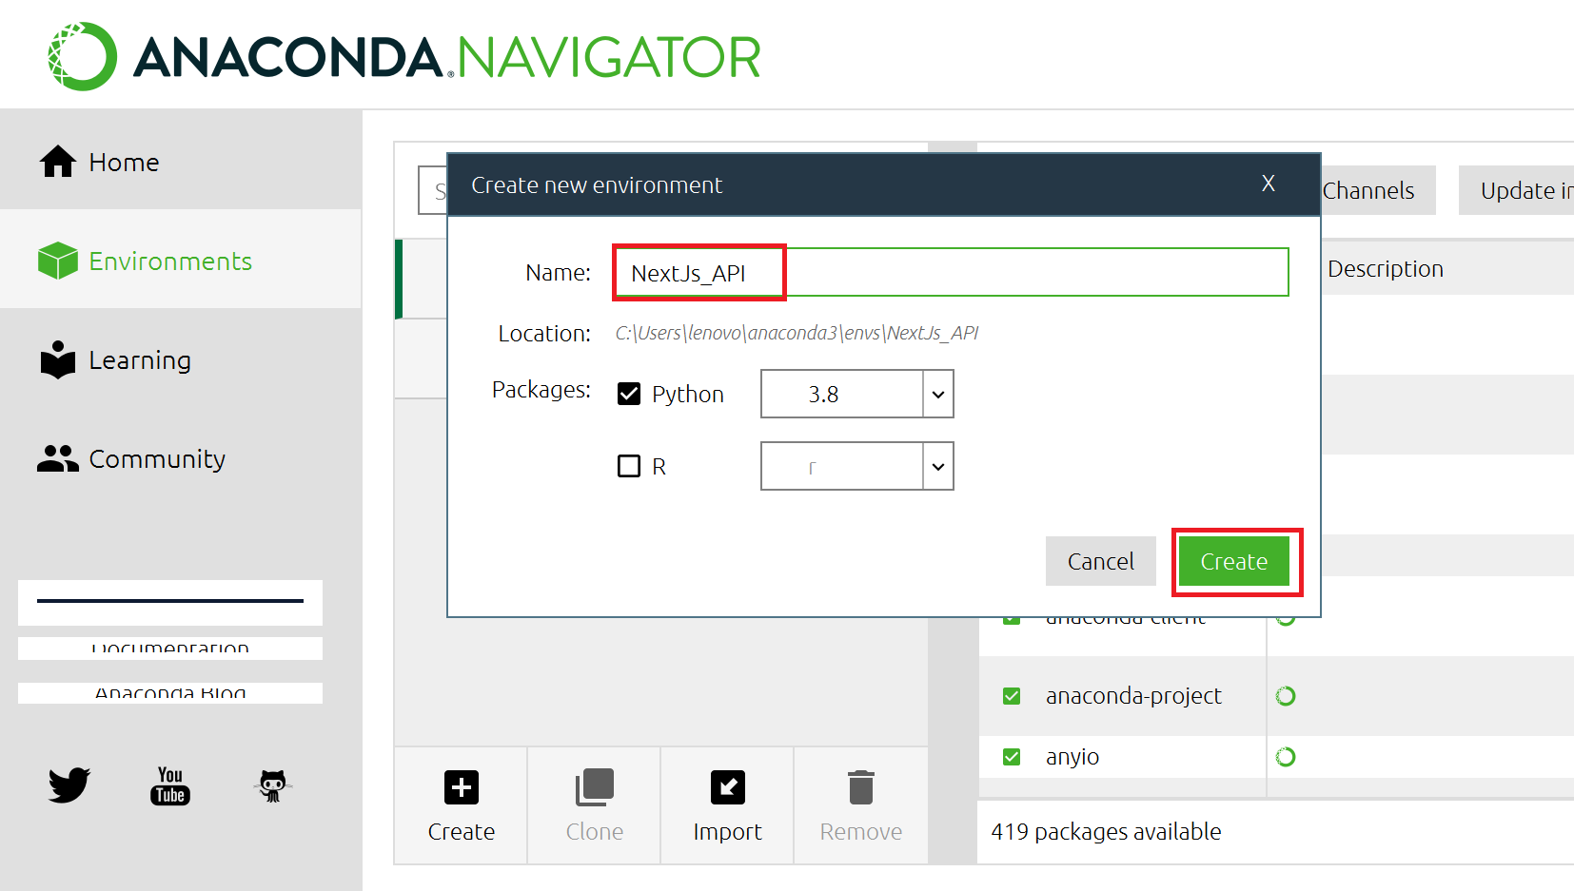The height and width of the screenshot is (891, 1574).
Task: Toggle the anaconda-project package checkbox
Action: click(x=1012, y=696)
